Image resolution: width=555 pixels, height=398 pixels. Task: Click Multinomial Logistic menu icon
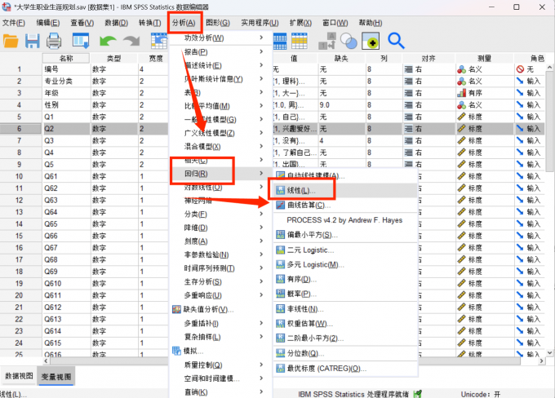click(280, 264)
